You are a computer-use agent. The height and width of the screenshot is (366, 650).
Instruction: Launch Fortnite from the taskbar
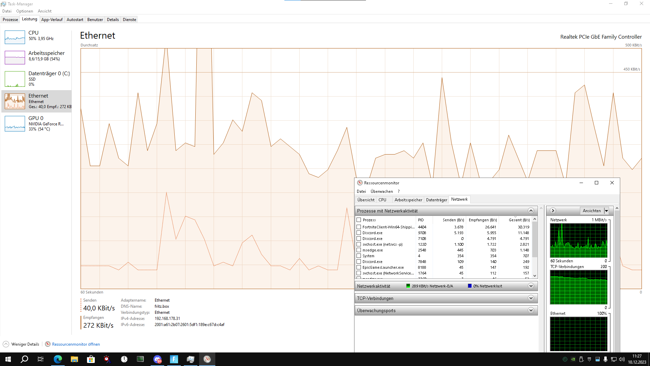[174, 359]
